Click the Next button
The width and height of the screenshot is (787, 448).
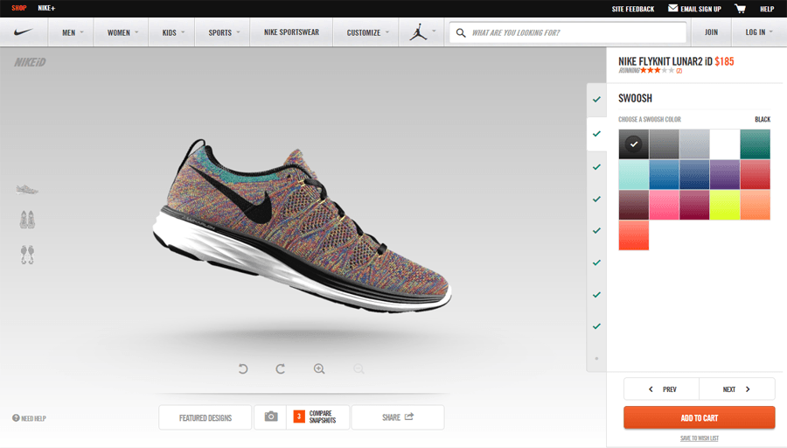coord(737,389)
